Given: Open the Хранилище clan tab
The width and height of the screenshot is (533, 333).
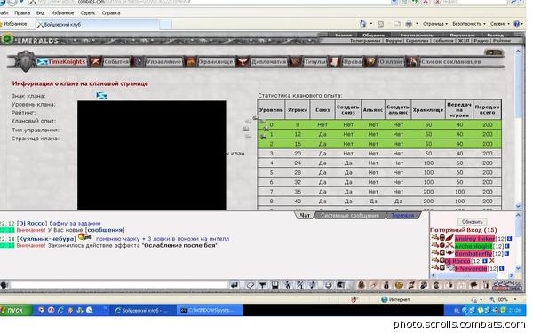Looking at the screenshot, I should click(x=216, y=62).
